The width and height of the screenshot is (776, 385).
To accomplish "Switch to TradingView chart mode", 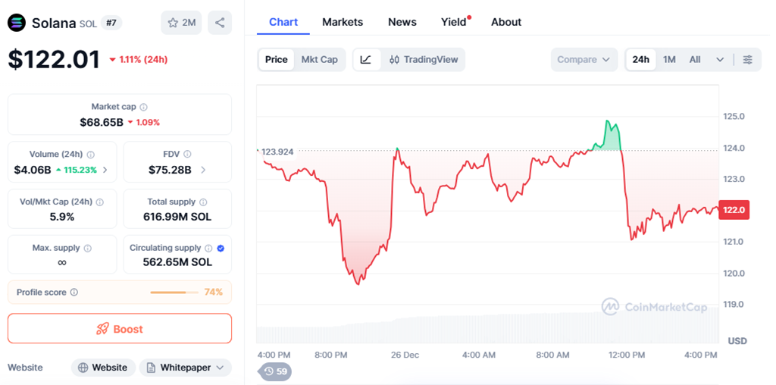I will click(x=424, y=60).
